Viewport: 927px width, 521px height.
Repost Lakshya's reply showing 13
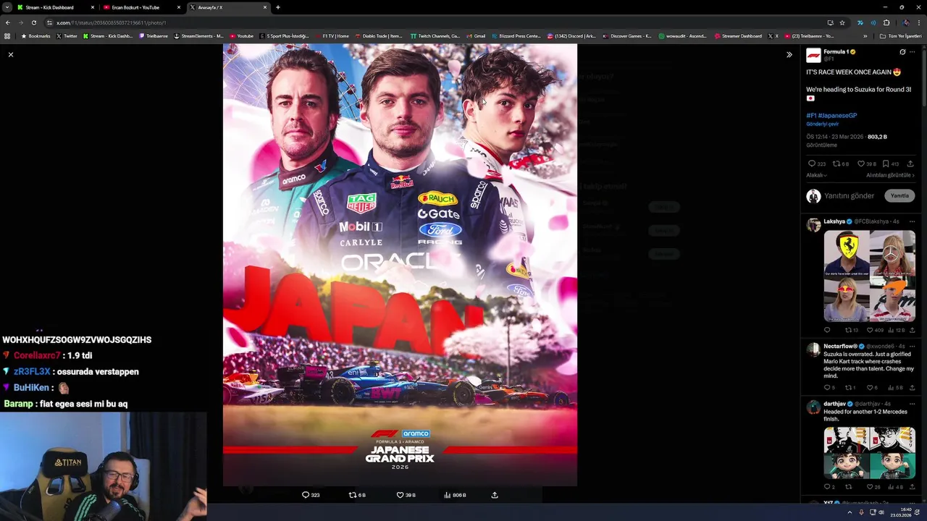[848, 330]
